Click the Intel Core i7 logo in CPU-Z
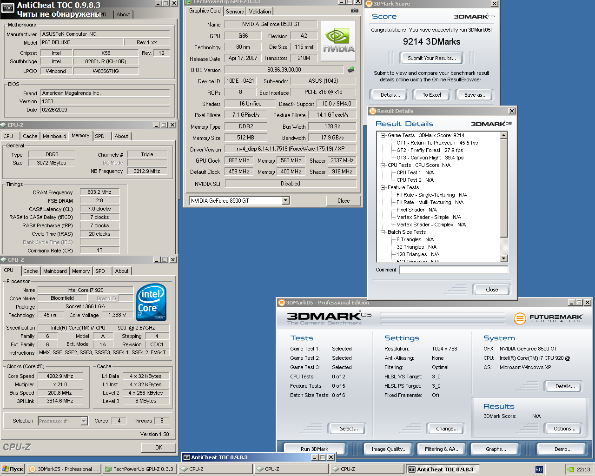 151,302
